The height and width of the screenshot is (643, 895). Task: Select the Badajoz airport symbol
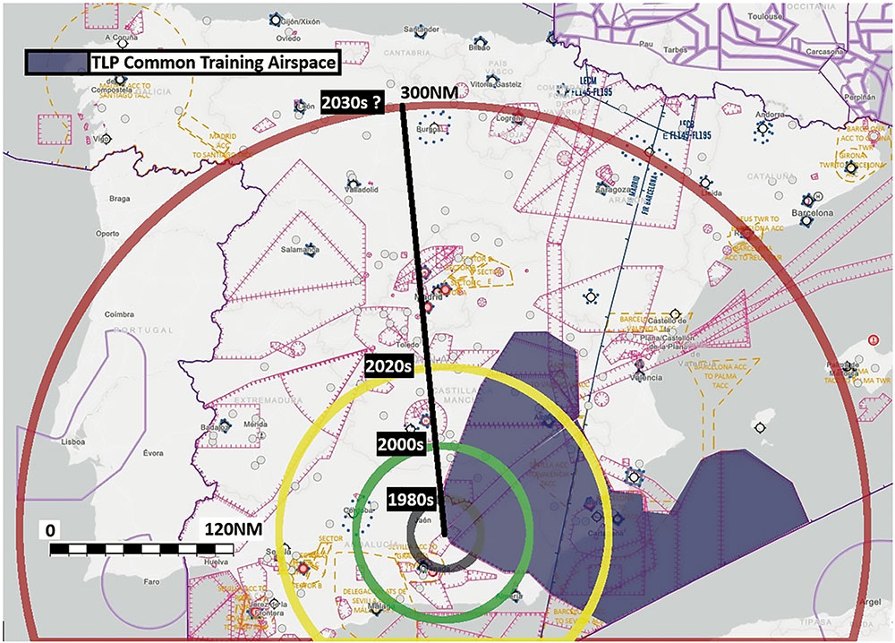[x=225, y=426]
